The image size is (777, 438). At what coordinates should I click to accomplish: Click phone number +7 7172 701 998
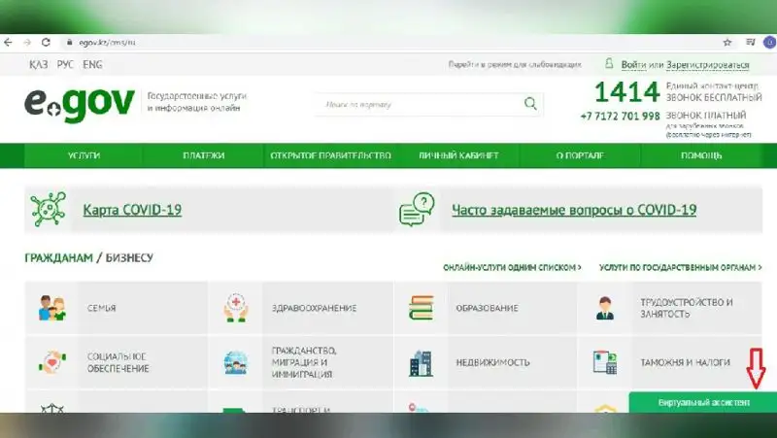620,117
